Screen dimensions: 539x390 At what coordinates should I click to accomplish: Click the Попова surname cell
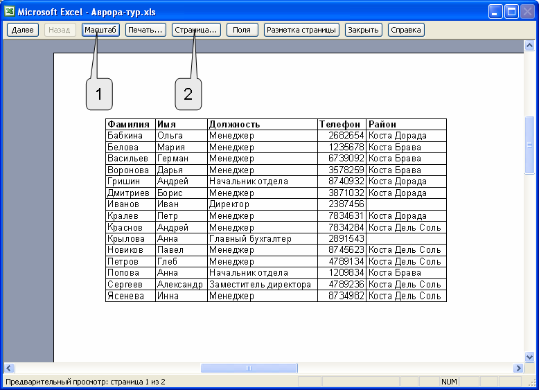point(131,273)
